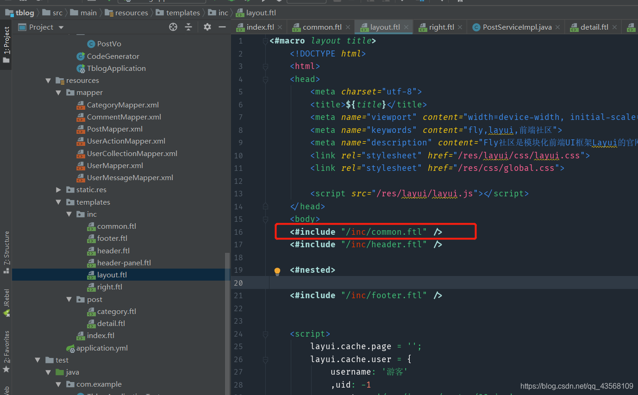Select index.ftl in the project tree
This screenshot has height=395, width=638.
pyautogui.click(x=100, y=336)
